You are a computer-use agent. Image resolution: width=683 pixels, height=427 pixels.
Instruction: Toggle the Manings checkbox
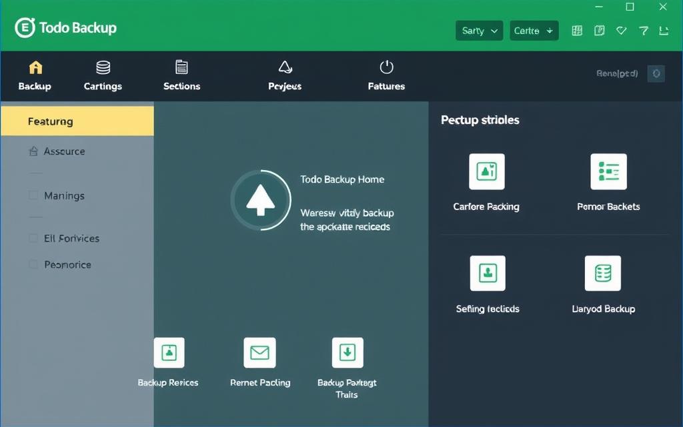point(33,195)
